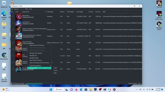Open the File menu
This screenshot has width=165, height=92.
pos(12,9)
